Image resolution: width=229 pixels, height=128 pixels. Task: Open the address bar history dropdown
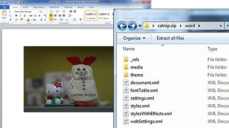220,26
